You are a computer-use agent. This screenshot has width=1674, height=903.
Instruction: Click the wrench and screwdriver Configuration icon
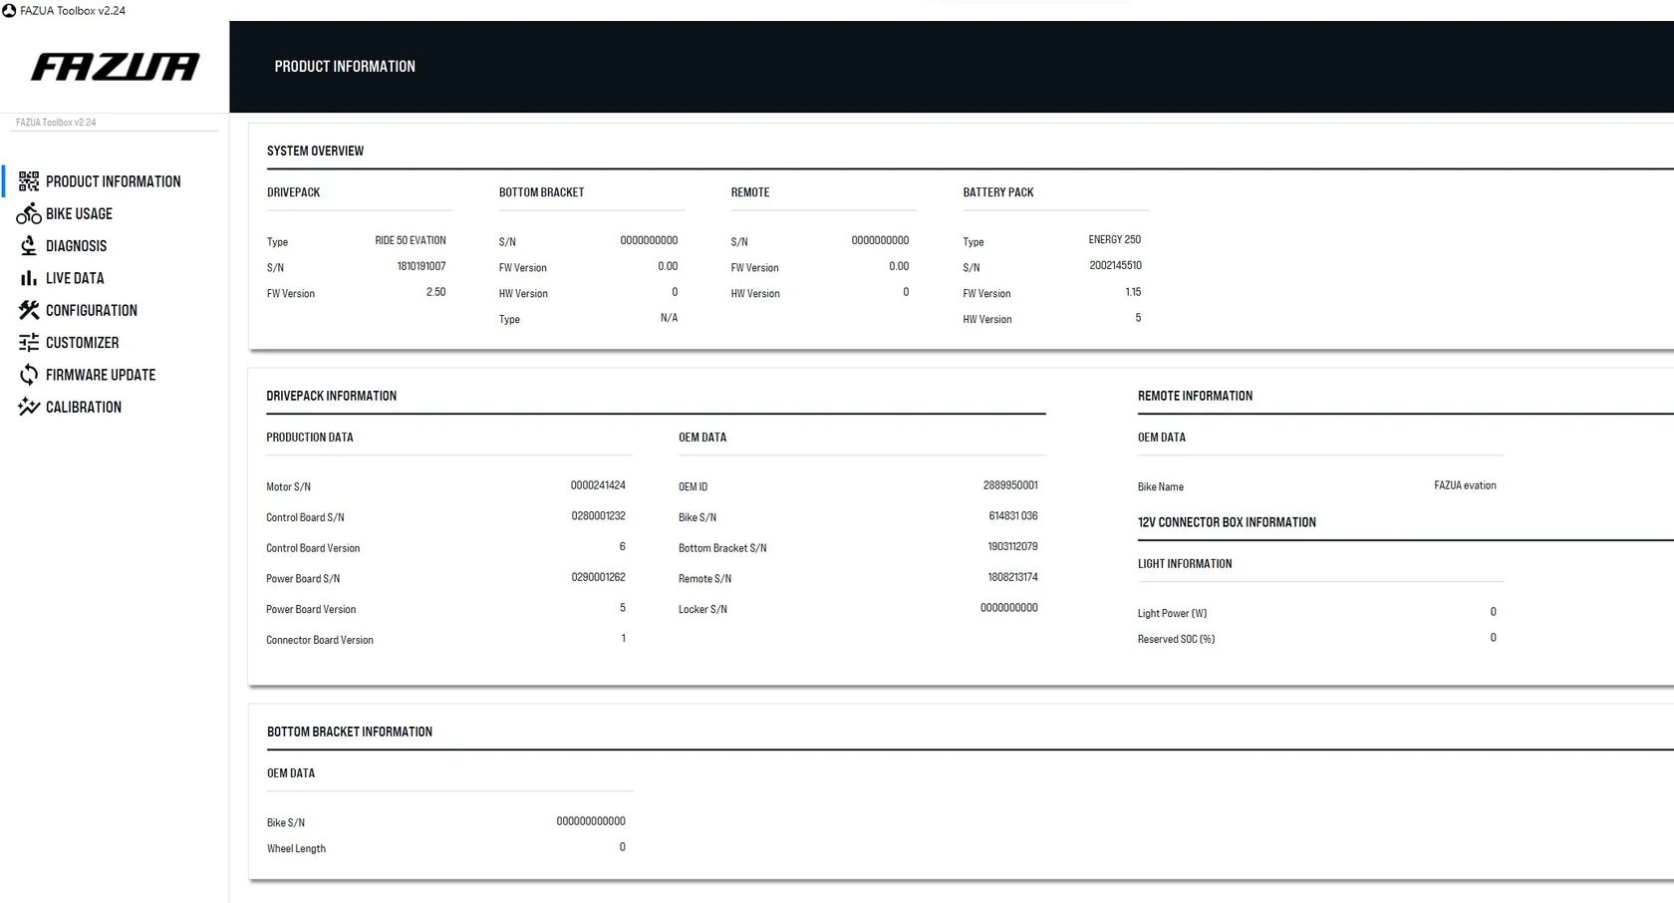(x=29, y=310)
